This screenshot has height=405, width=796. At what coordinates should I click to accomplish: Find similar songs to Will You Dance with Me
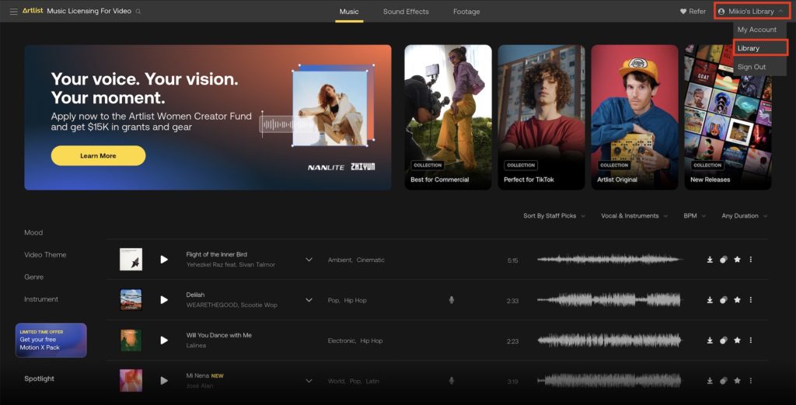[724, 340]
